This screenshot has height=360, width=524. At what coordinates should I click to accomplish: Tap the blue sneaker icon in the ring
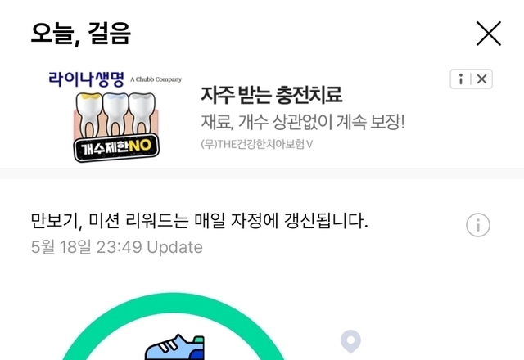174,347
